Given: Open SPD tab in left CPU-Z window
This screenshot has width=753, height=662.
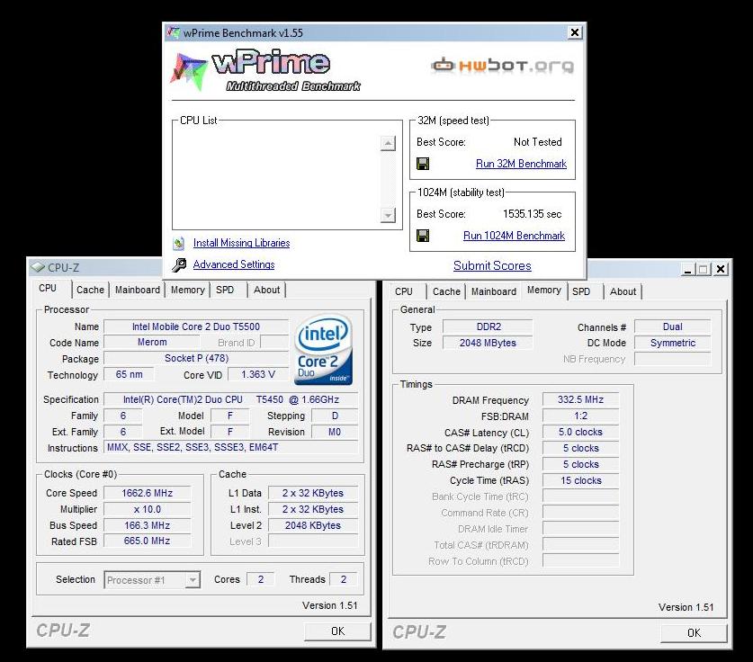Looking at the screenshot, I should [225, 290].
